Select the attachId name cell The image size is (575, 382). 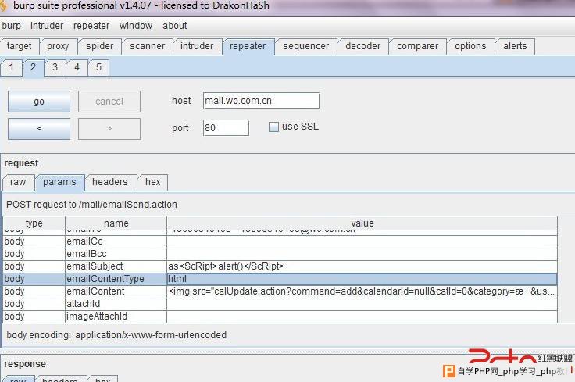click(116, 304)
